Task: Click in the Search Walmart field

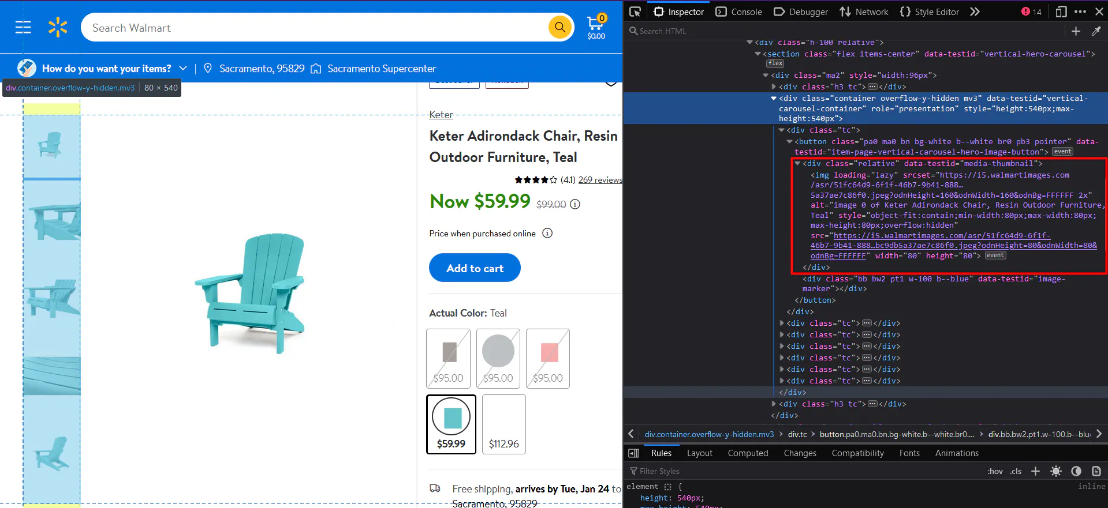Action: 315,28
